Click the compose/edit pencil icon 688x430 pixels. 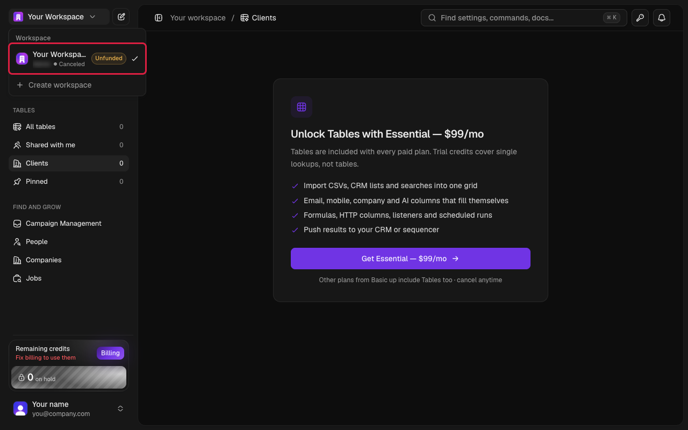coord(121,17)
